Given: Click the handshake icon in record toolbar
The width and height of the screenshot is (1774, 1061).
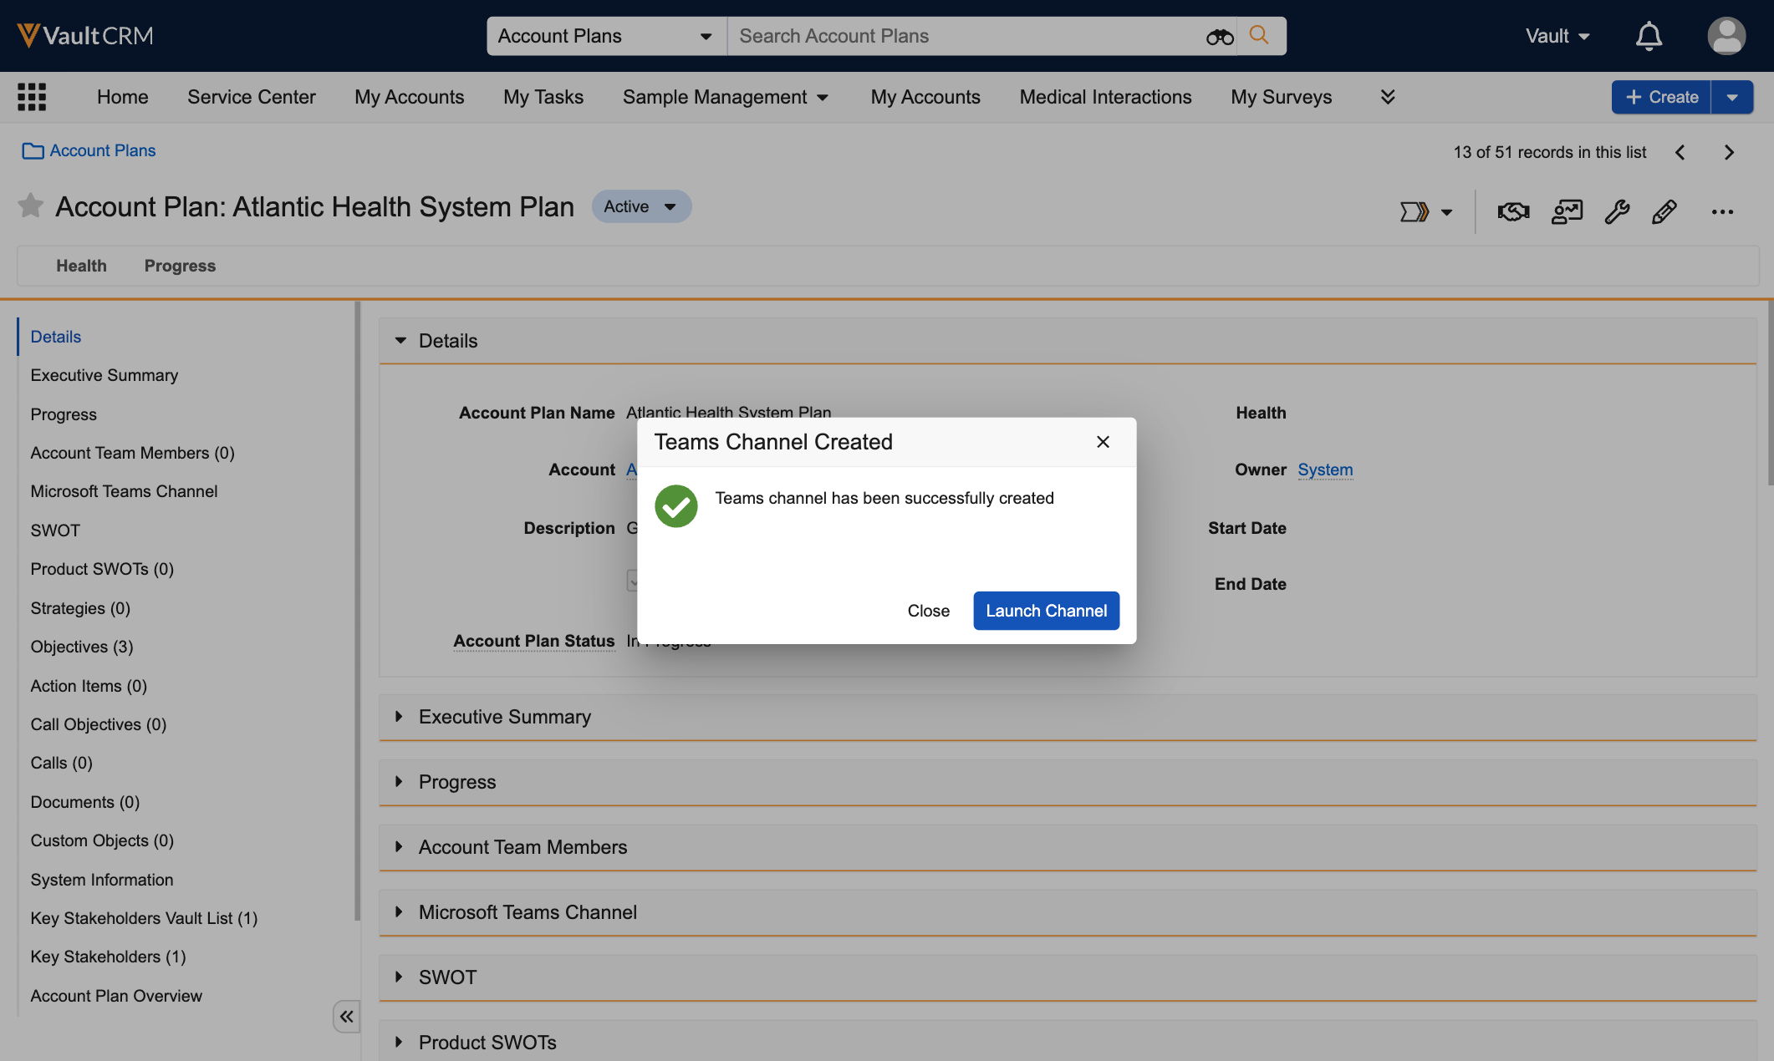Looking at the screenshot, I should tap(1512, 212).
